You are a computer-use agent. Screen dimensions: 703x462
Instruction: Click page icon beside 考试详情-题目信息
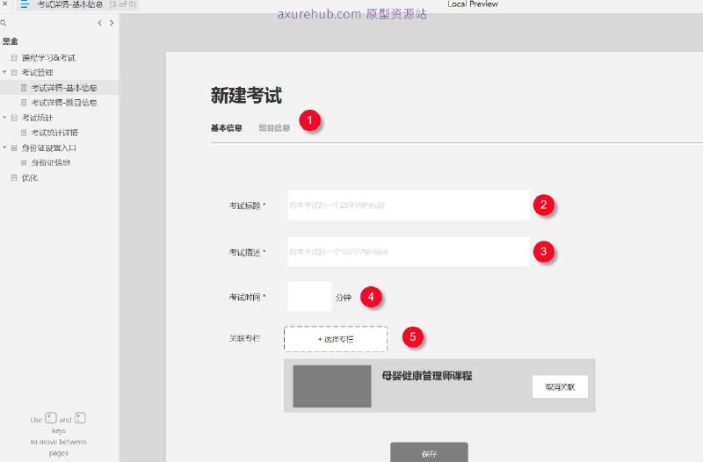pyautogui.click(x=24, y=103)
